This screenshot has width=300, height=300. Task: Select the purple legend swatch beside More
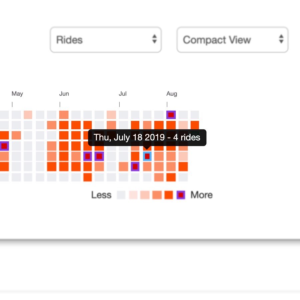181,195
